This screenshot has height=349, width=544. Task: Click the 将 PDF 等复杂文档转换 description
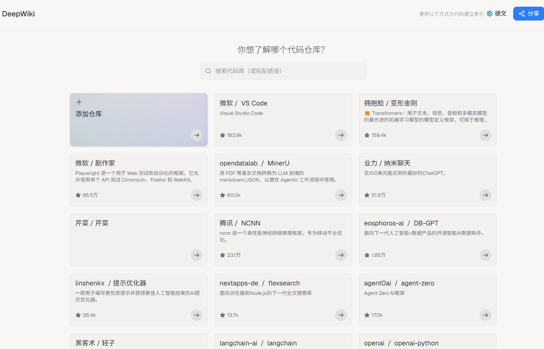point(279,177)
